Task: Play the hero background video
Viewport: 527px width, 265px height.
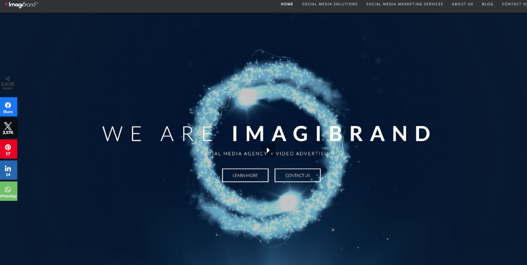Action: pos(268,150)
